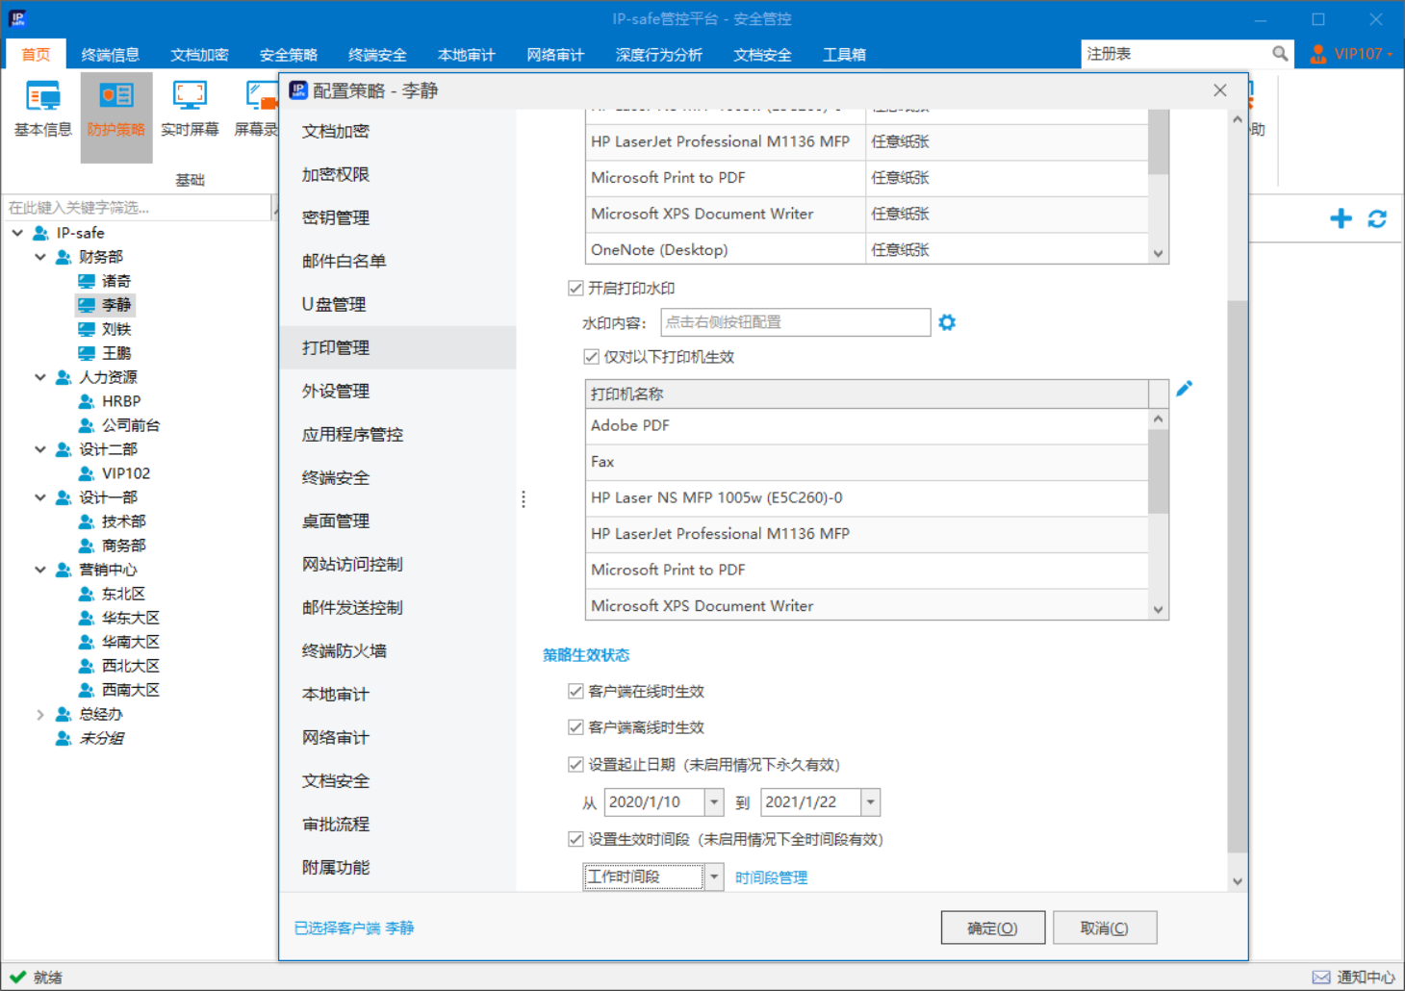Select Adobe PDF printer row

click(866, 425)
